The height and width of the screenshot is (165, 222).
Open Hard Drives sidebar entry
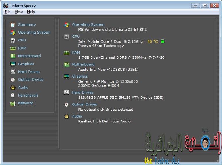click(29, 72)
